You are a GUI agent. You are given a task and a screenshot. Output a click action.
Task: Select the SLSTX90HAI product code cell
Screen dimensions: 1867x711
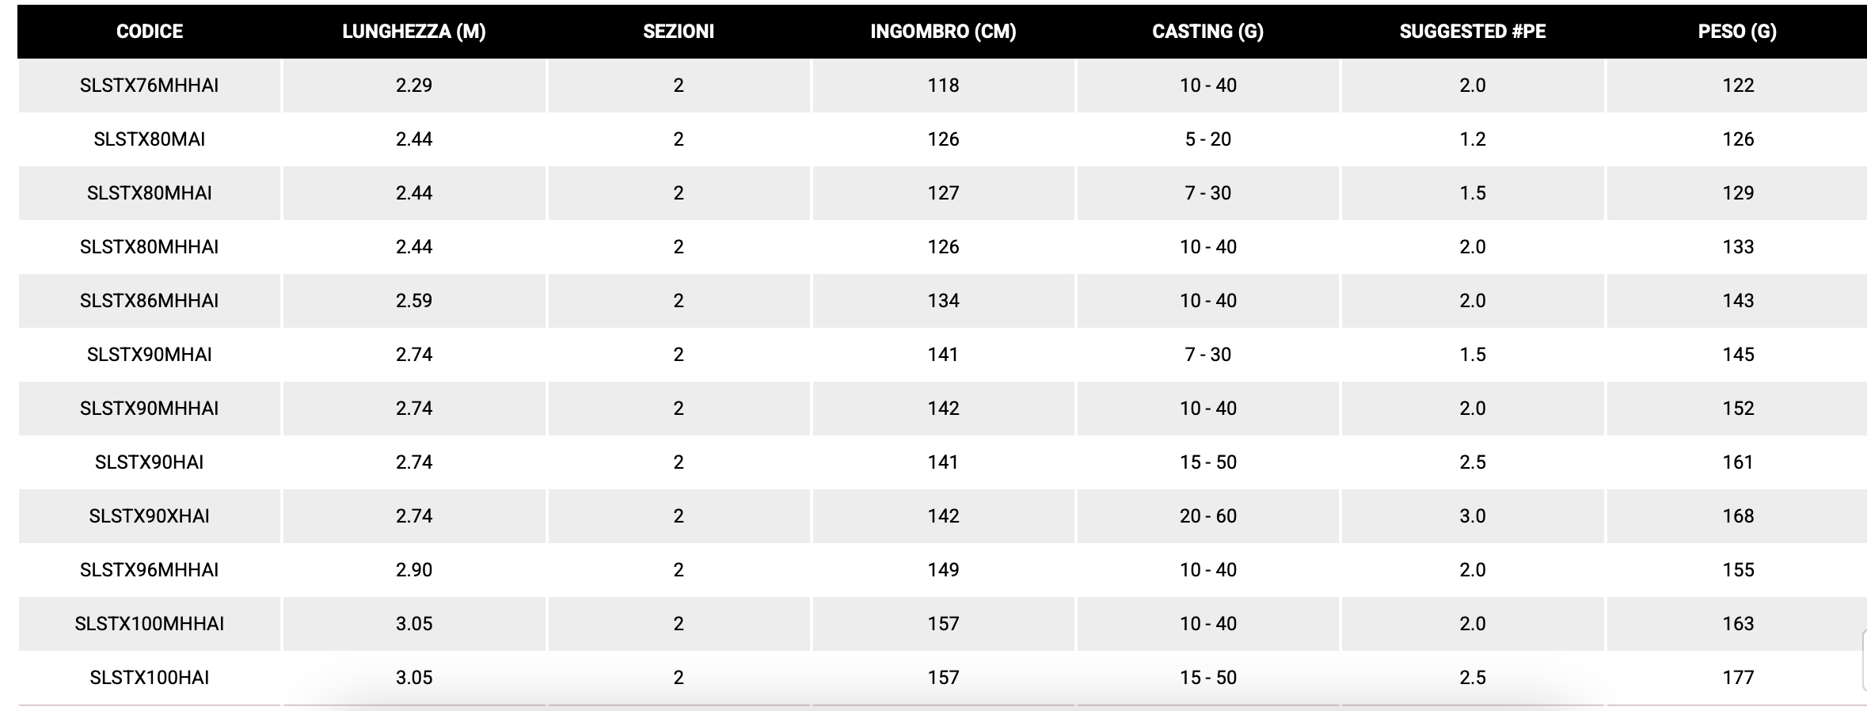(150, 462)
